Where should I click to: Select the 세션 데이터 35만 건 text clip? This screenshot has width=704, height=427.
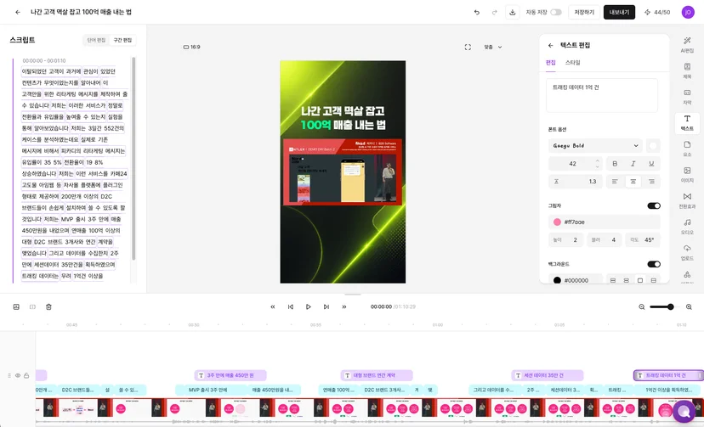pyautogui.click(x=548, y=375)
